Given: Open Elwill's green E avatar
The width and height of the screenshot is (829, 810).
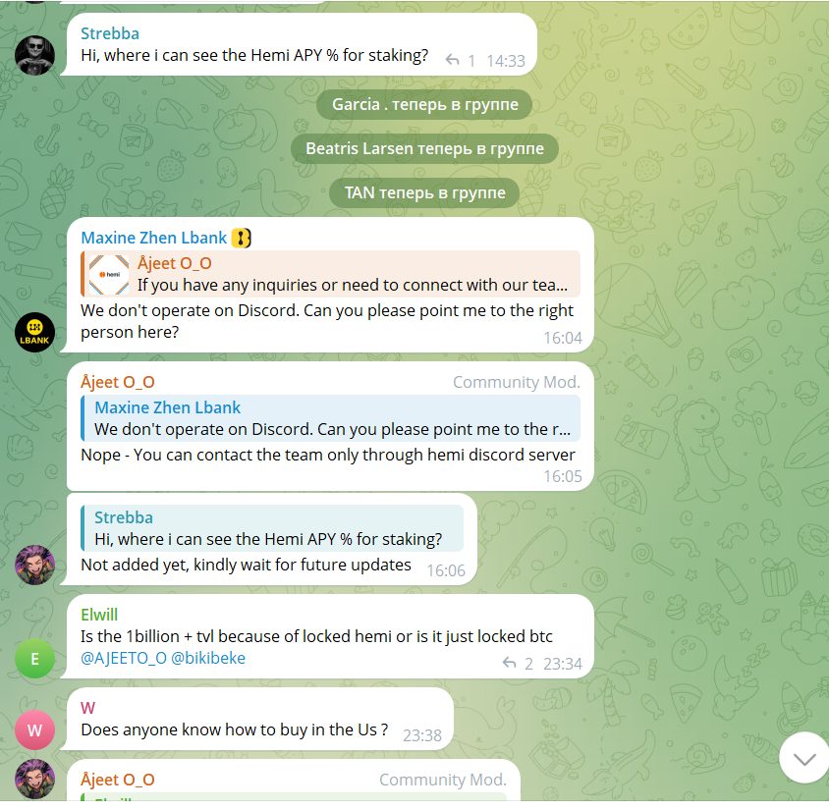Looking at the screenshot, I should 34,659.
